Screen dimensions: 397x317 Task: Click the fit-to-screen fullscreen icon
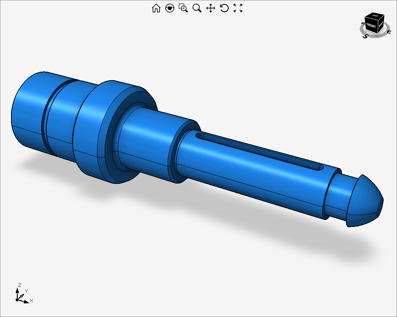tap(238, 8)
